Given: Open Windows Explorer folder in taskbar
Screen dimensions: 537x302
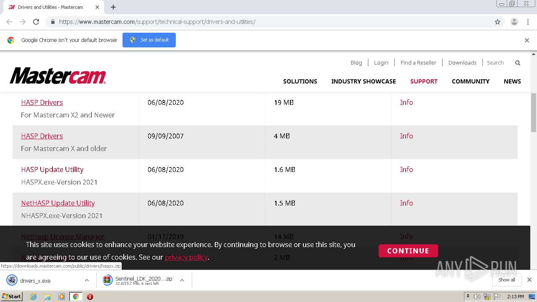Looking at the screenshot, I should pos(47,297).
